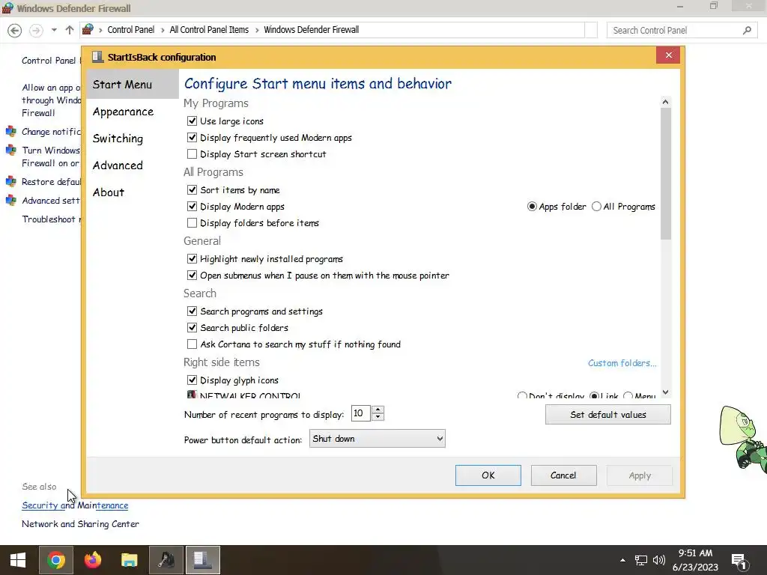Toggle Sort items by name
The height and width of the screenshot is (575, 767).
tap(192, 189)
